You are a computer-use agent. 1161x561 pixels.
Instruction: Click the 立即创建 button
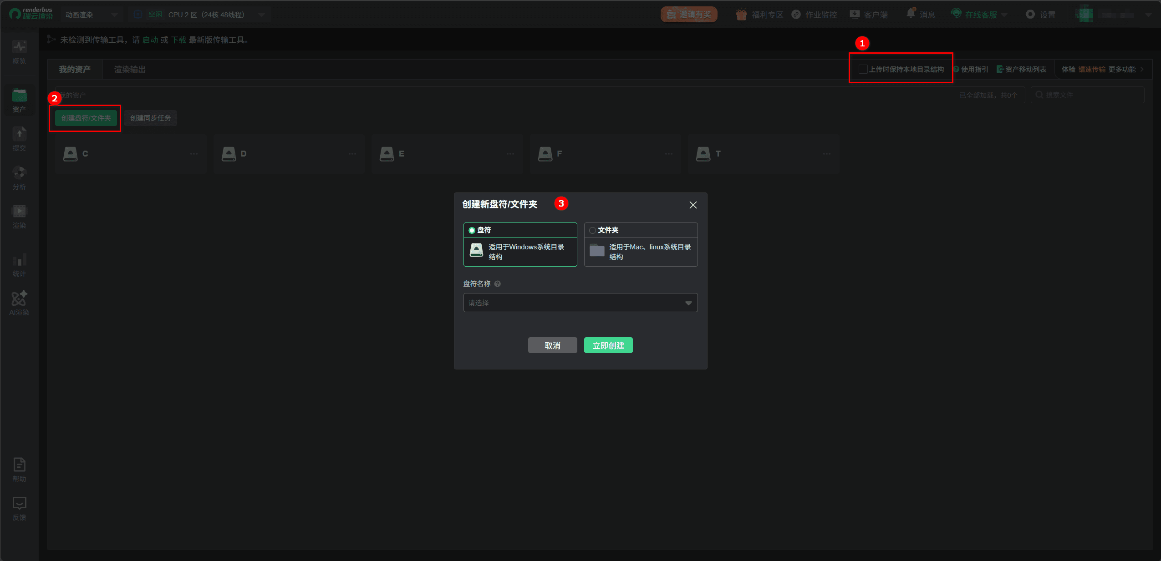point(608,345)
